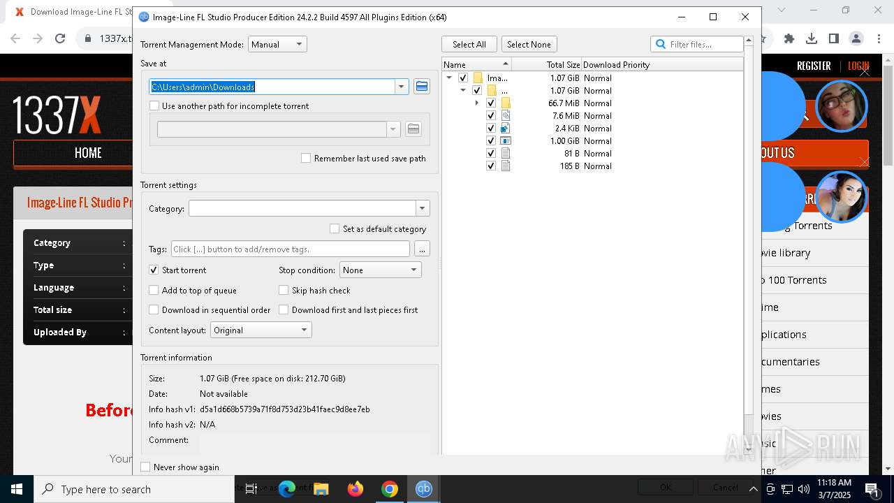
Task: Click Chrome's downloads icon in toolbar
Action: pyautogui.click(x=812, y=38)
